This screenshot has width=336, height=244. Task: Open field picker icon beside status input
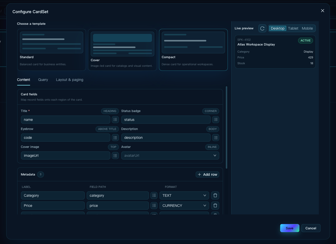point(216,120)
